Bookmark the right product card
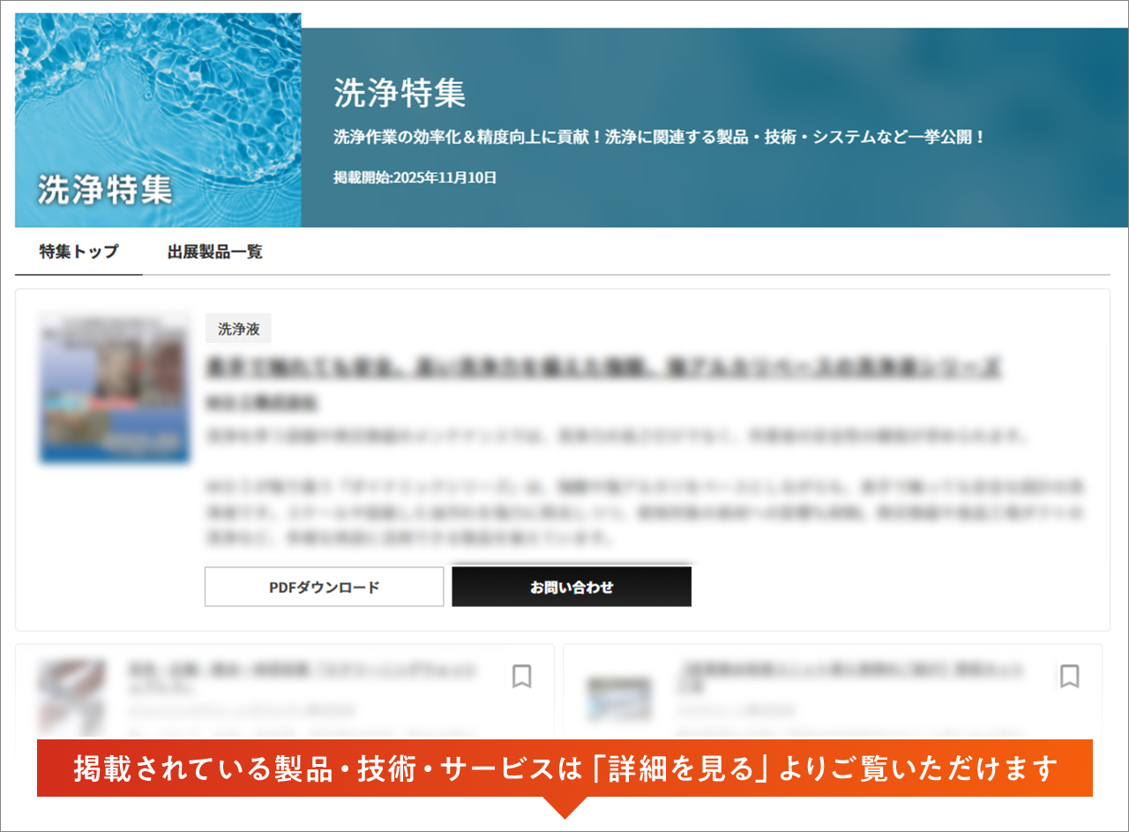Screen dimensions: 1129x832 (x=1068, y=676)
